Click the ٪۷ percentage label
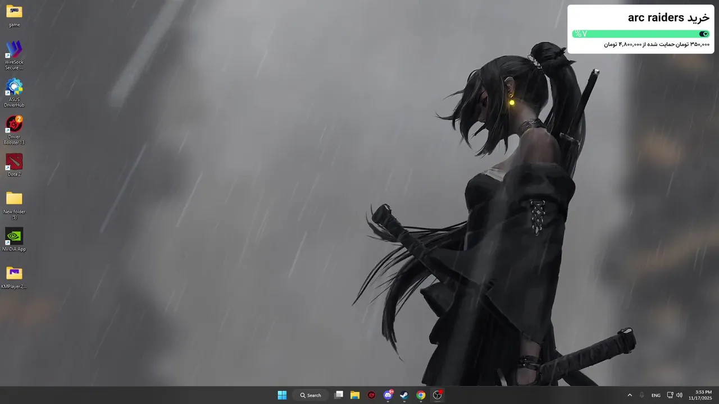The height and width of the screenshot is (404, 719). coord(581,34)
